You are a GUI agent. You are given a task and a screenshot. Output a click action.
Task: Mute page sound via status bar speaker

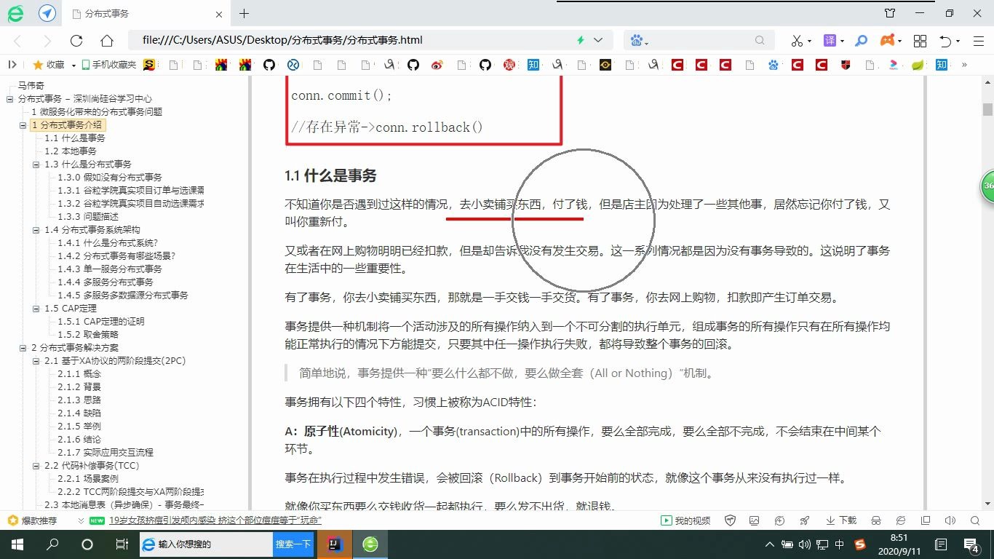[x=950, y=520]
